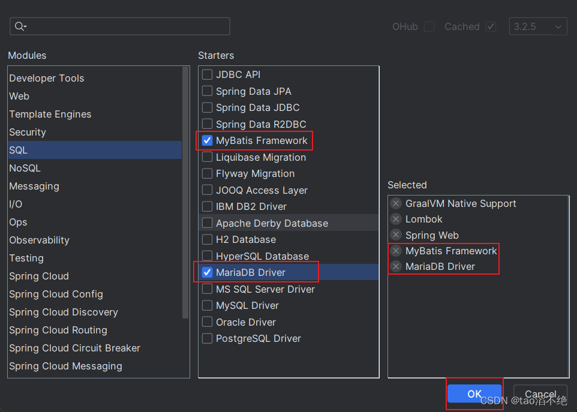Check the JOOQ Access Layer starter
This screenshot has height=412, width=577.
(x=207, y=190)
